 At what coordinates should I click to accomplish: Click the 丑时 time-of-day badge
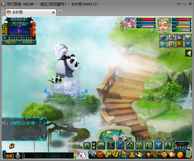pos(4,29)
